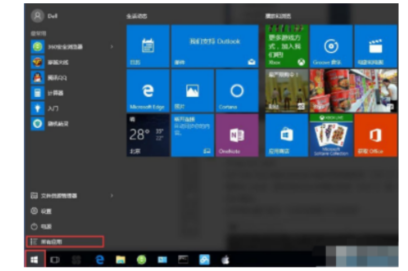
Task: Open Task View on the taskbar
Action: tap(55, 259)
